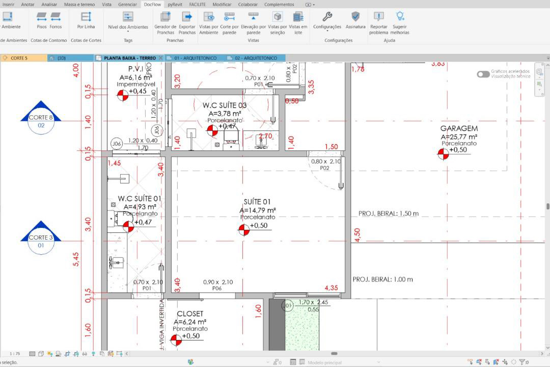
Task: Select CORTE 8 section marker
Action: coord(41,118)
